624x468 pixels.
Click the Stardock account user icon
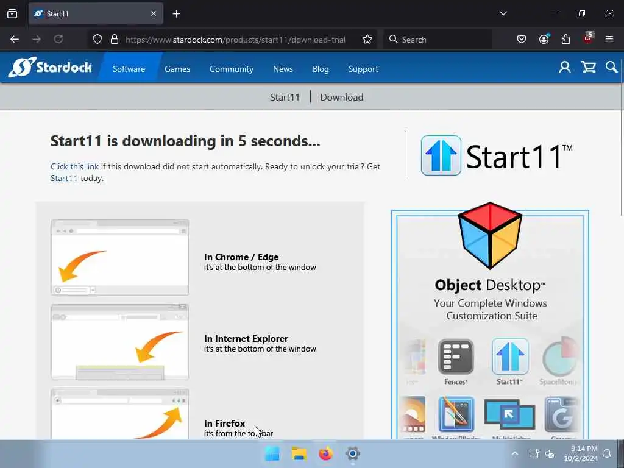[x=564, y=67]
